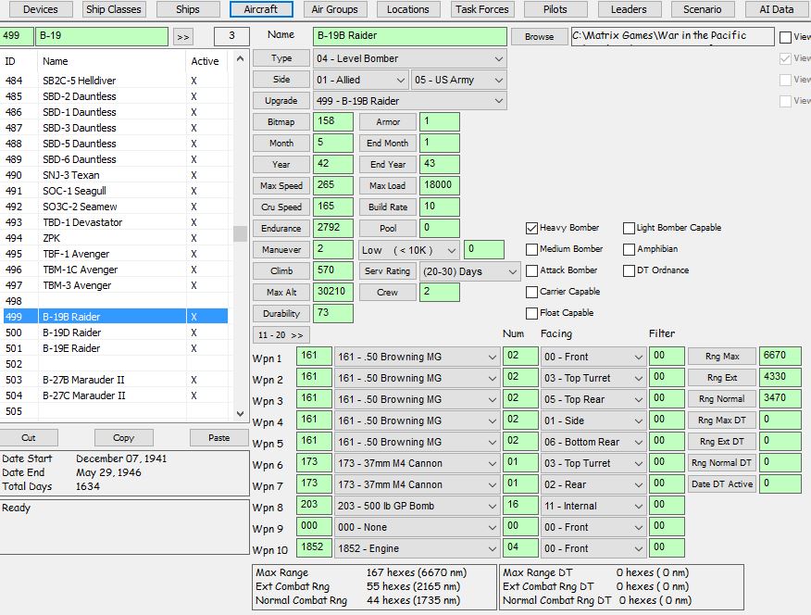The image size is (811, 615).
Task: Open the nationality dropdown 05 - US Army
Action: pos(459,80)
